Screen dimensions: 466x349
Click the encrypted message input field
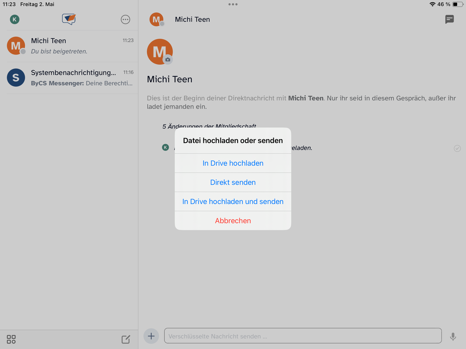pyautogui.click(x=303, y=336)
